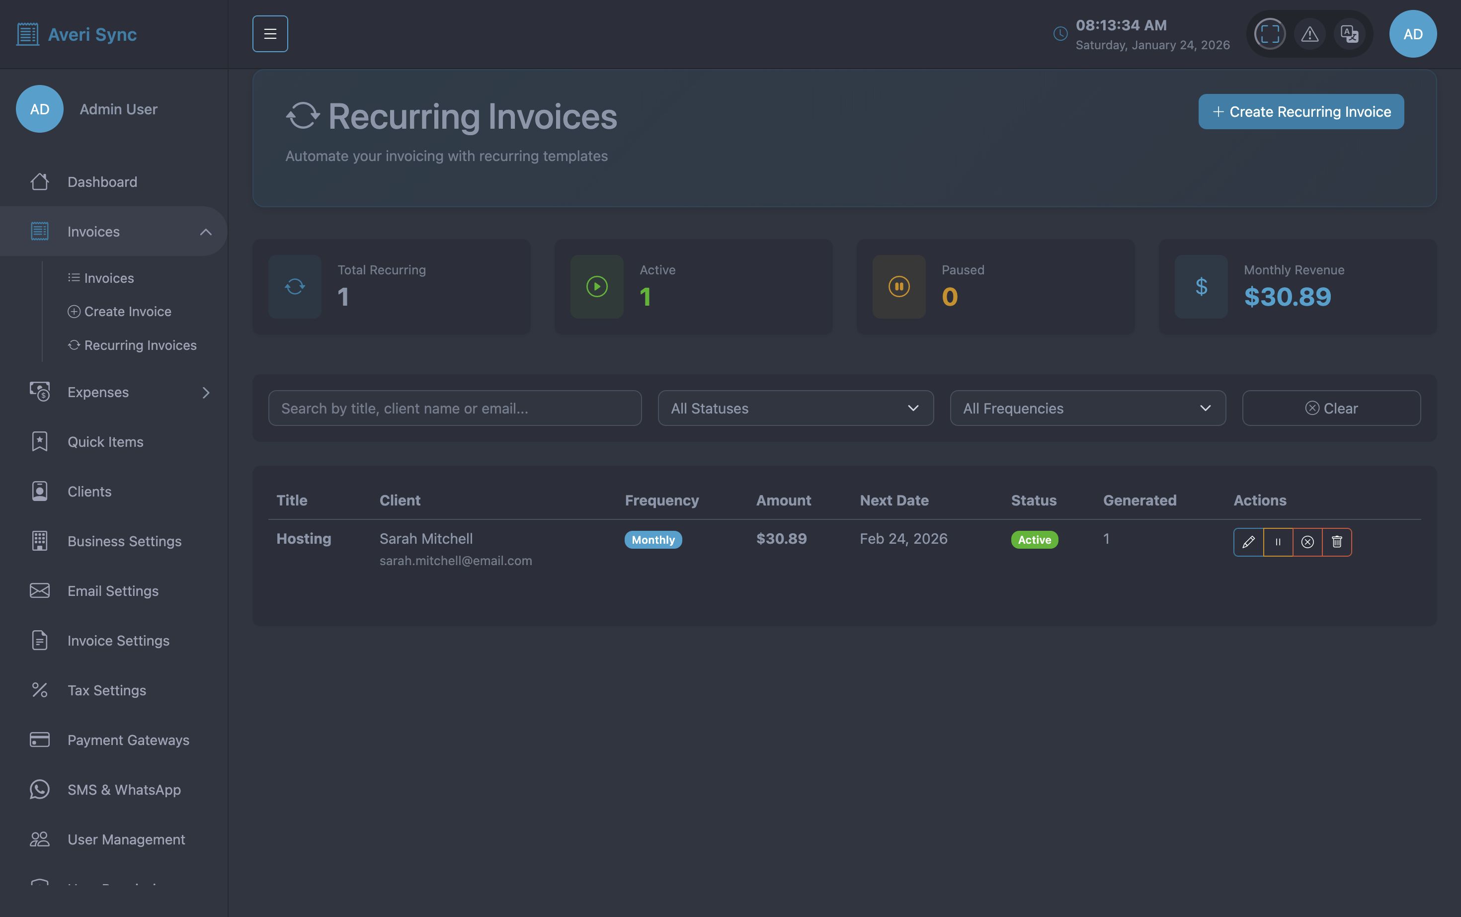Go to Clients in the sidebar
This screenshot has height=917, width=1461.
pos(89,491)
